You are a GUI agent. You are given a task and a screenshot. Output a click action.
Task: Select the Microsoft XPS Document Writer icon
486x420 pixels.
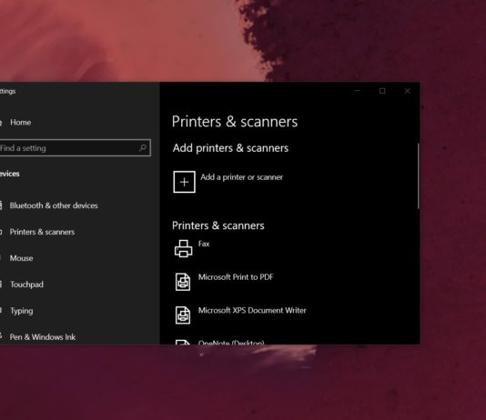(183, 315)
